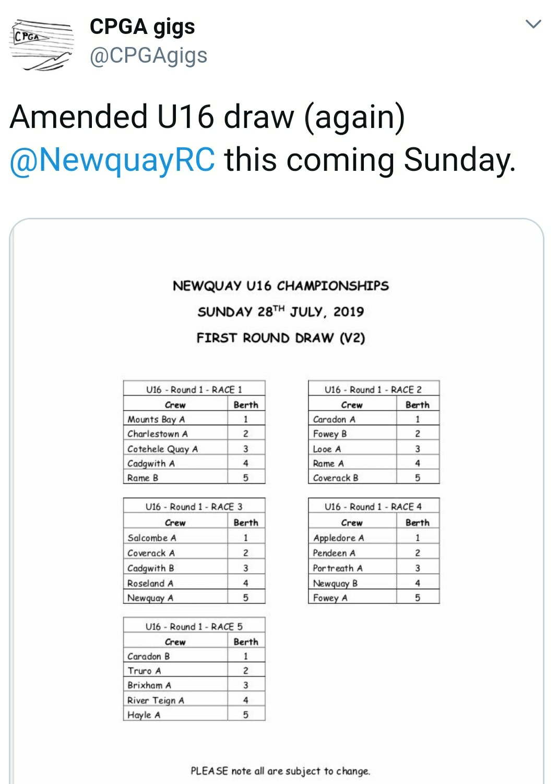
Task: Tap the RACE 5 table header
Action: click(194, 626)
